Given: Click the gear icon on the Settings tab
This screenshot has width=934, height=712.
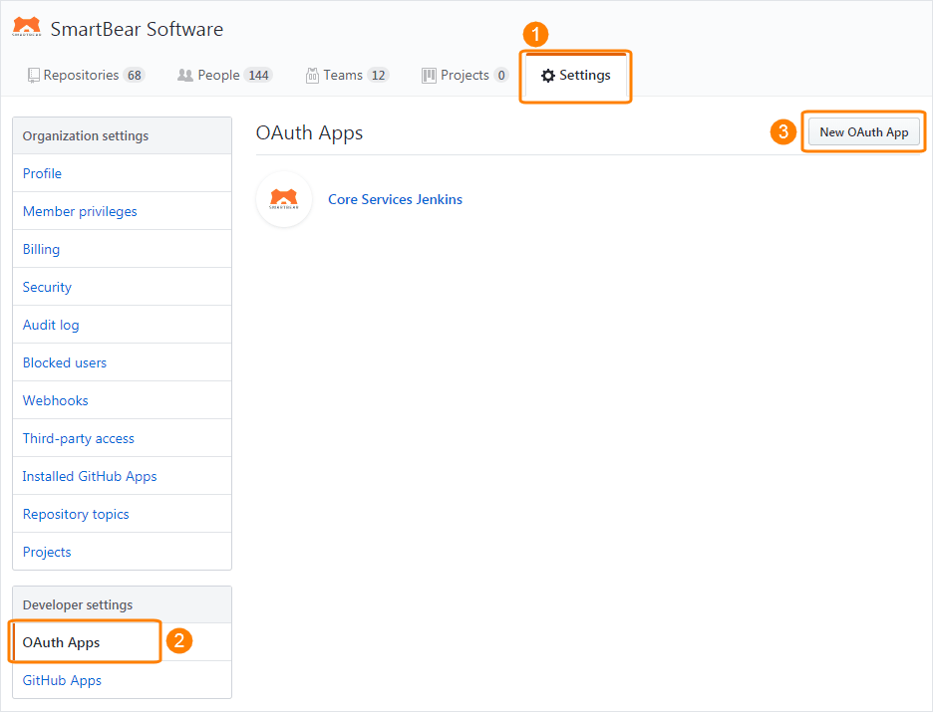Looking at the screenshot, I should pos(547,75).
